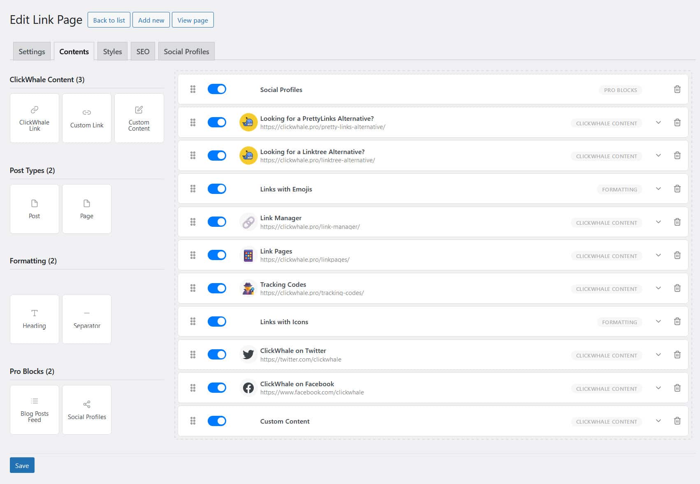Add a Page post type block

click(x=87, y=209)
